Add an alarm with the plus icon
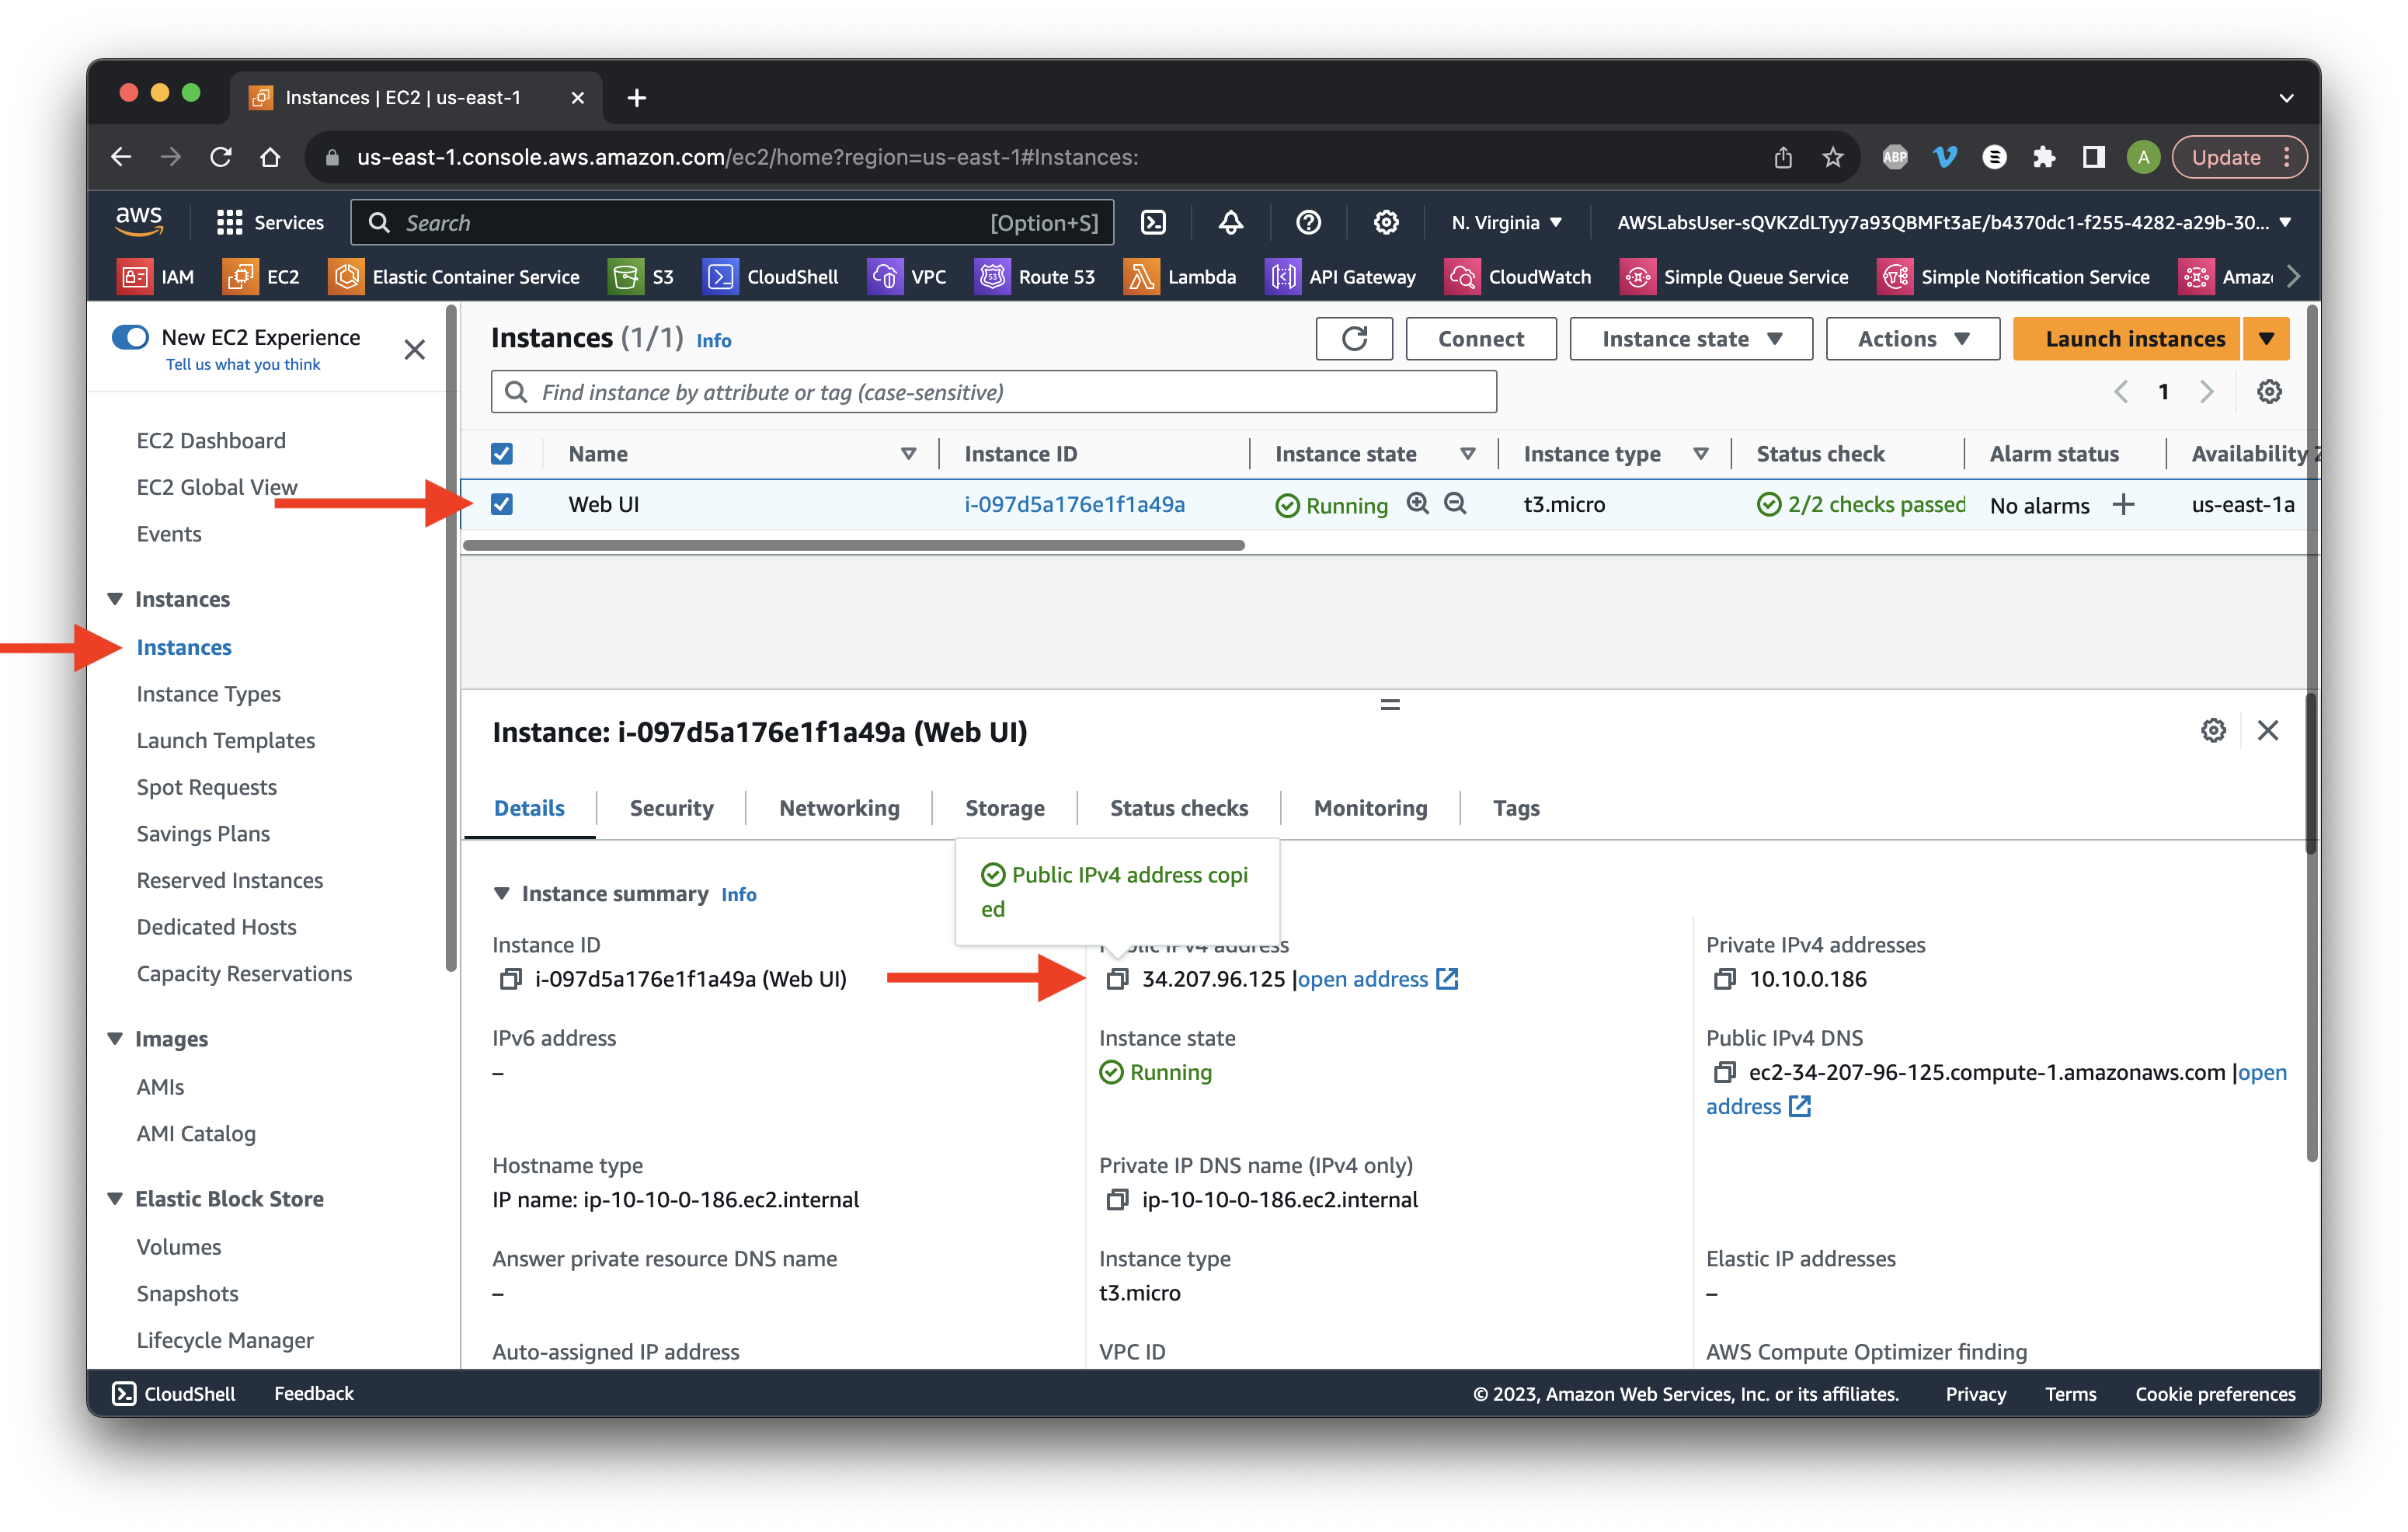 (x=2123, y=504)
